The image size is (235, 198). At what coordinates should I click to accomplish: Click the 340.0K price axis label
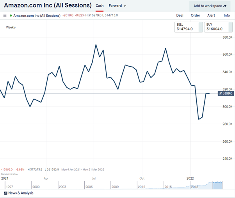[x=227, y=72]
